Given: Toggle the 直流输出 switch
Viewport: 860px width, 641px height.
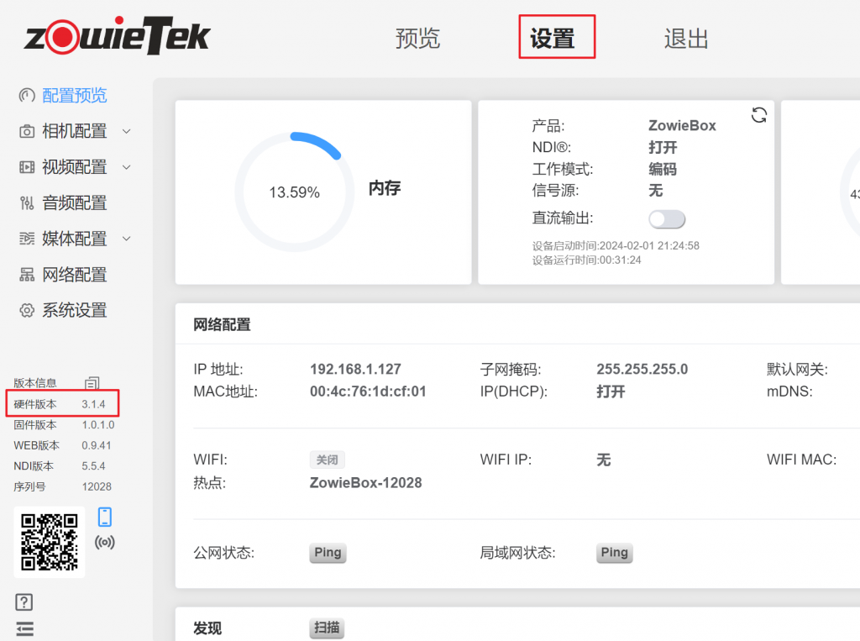Looking at the screenshot, I should click(x=666, y=219).
